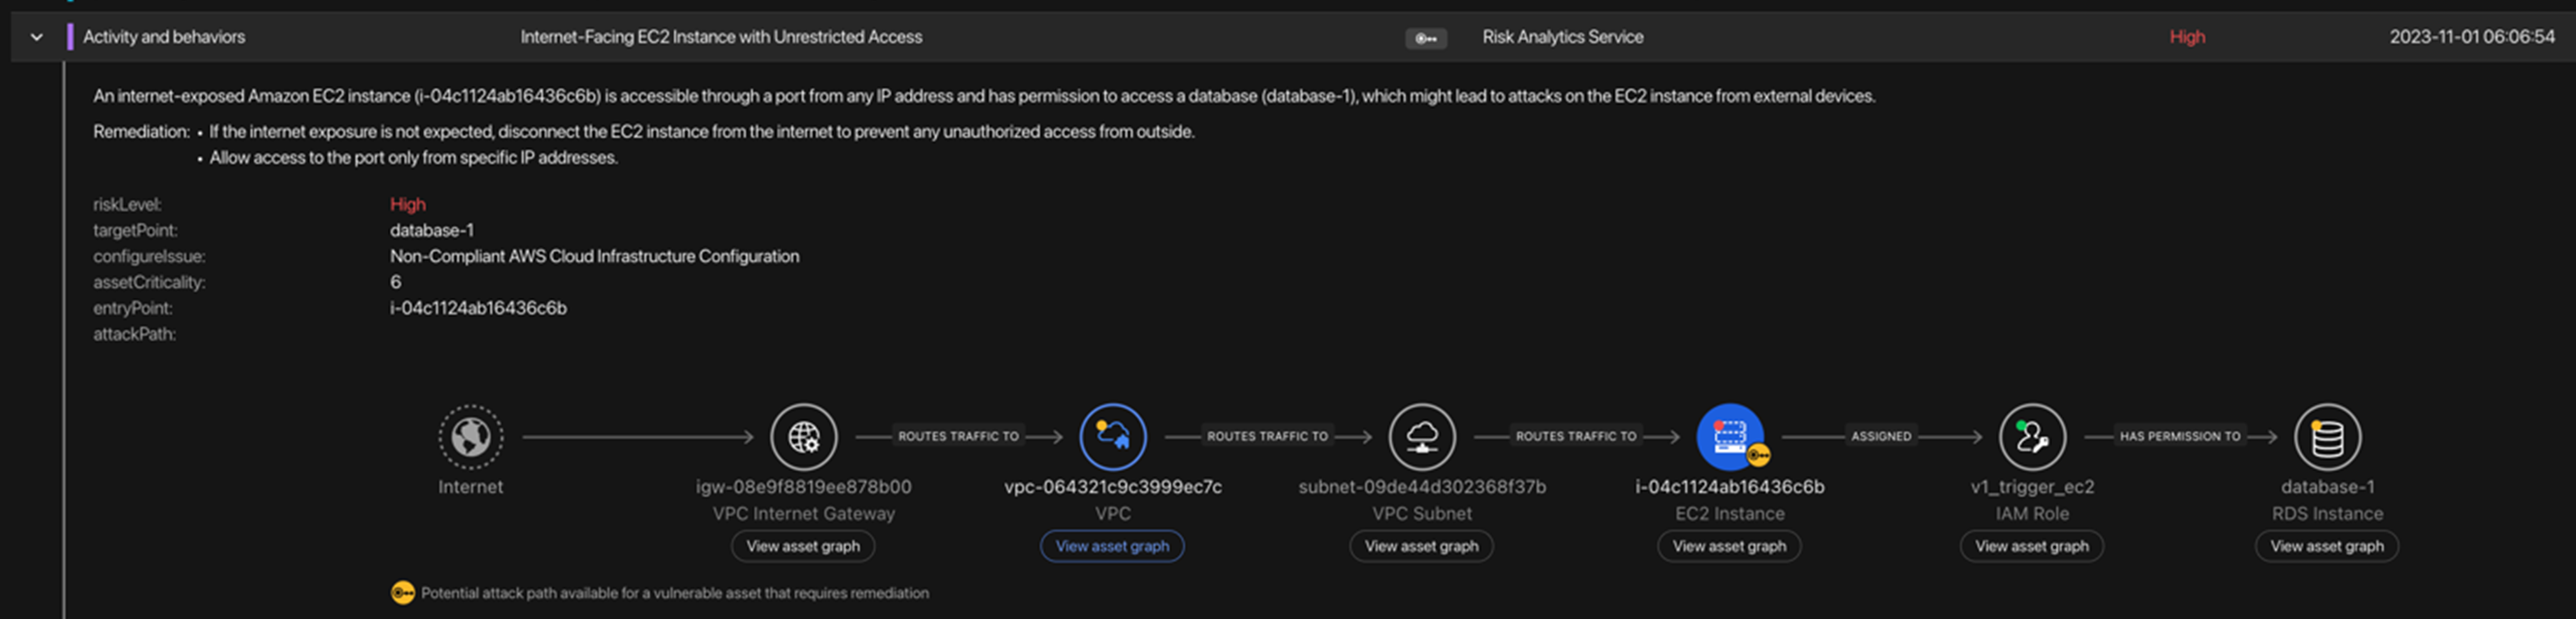The height and width of the screenshot is (619, 2576).
Task: Open View asset graph under VPC Subnet
Action: tap(1421, 546)
